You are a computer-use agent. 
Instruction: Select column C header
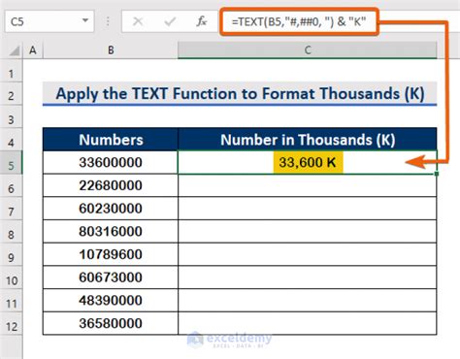[308, 50]
